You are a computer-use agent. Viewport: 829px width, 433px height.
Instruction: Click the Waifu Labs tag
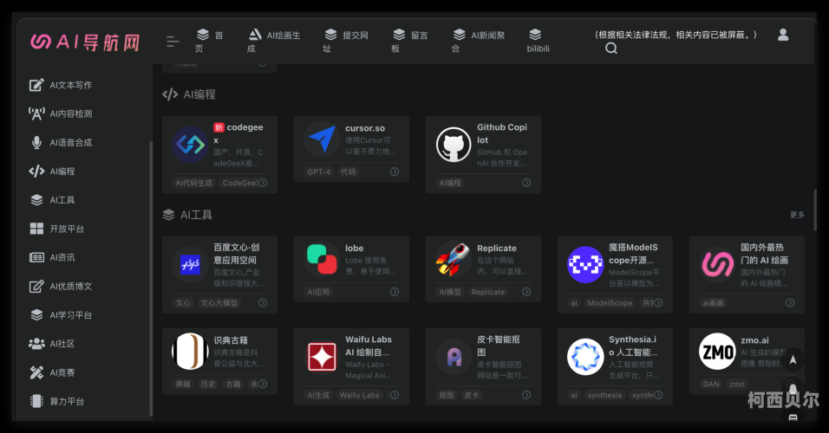[x=360, y=395]
